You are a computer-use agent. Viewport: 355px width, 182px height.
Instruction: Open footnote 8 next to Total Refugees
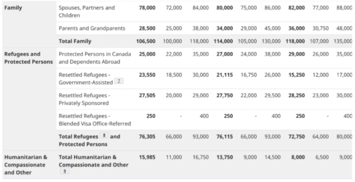point(104,135)
